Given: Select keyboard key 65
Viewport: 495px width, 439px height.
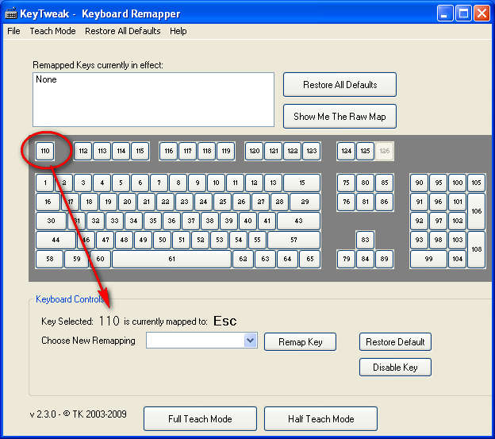Looking at the screenshot, I should (309, 259).
